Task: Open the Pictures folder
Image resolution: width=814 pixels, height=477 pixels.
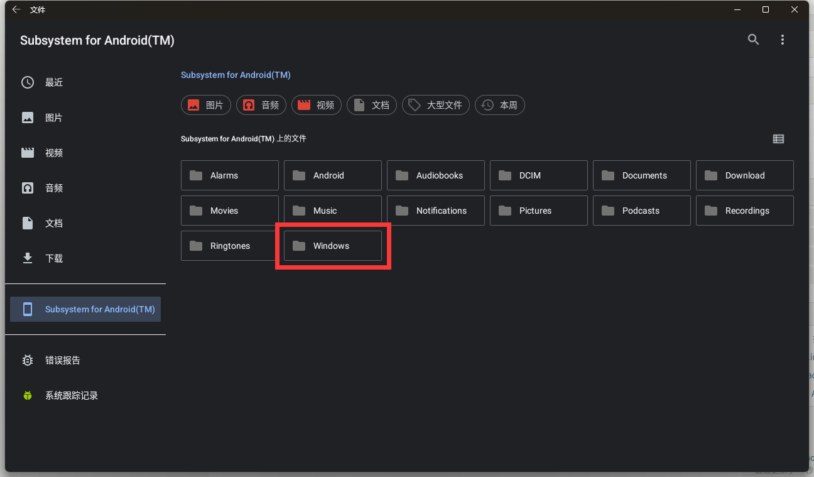Action: coord(539,211)
